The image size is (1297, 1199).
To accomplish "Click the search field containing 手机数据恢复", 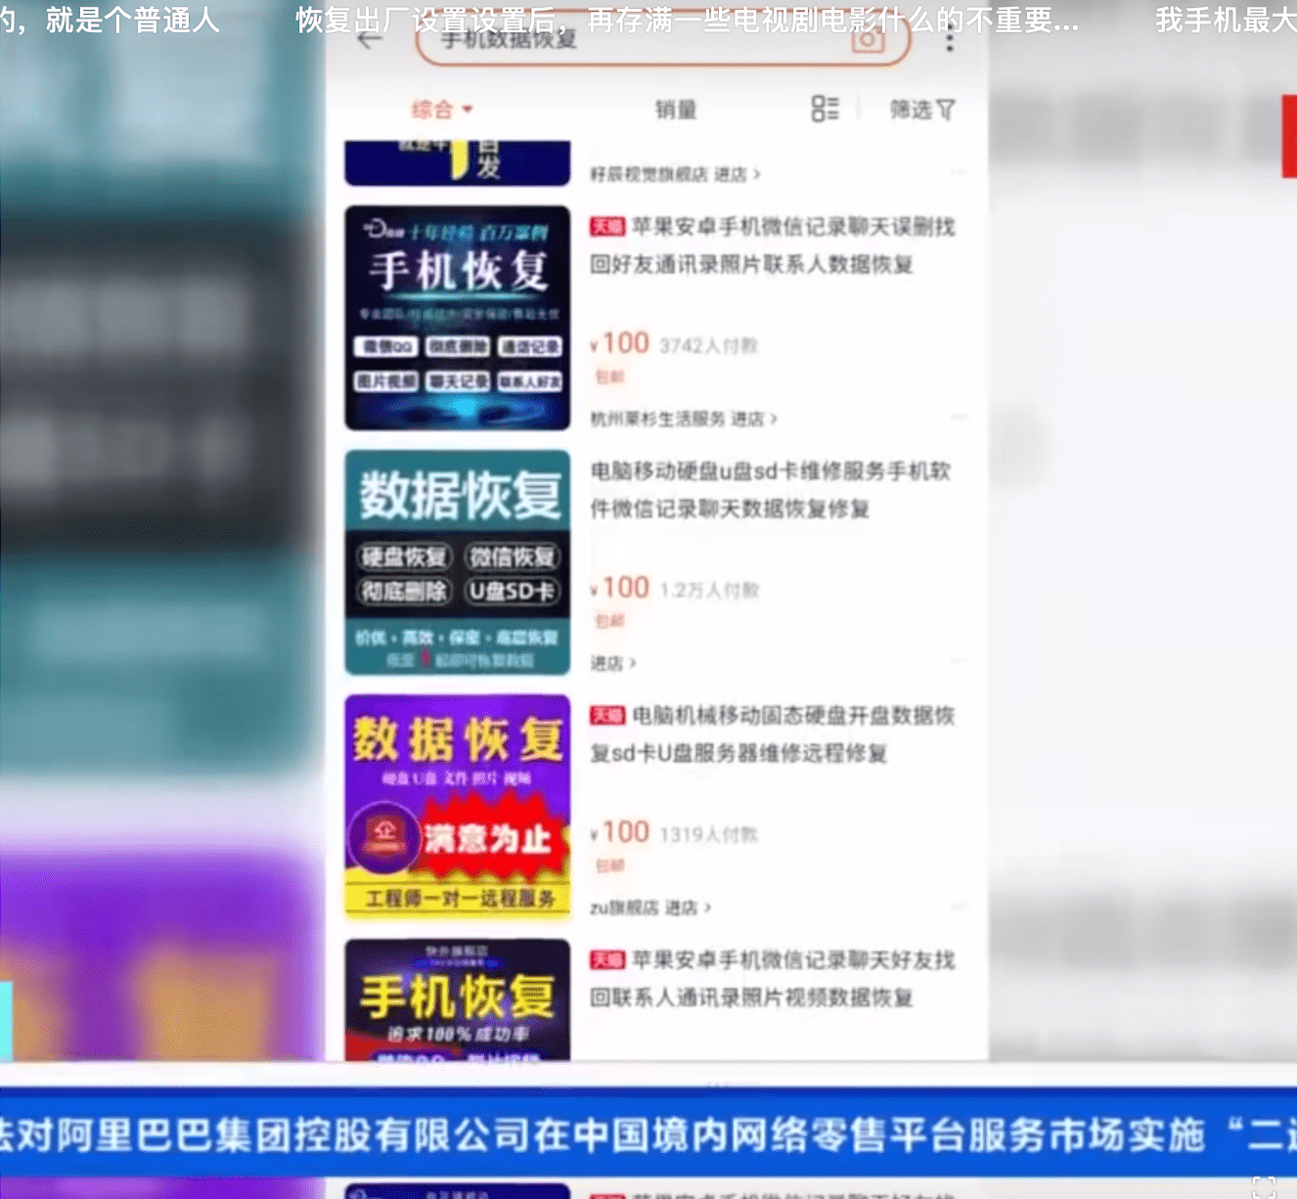I will click(663, 40).
